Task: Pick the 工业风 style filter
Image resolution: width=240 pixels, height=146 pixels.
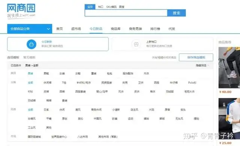Action: 31,128
